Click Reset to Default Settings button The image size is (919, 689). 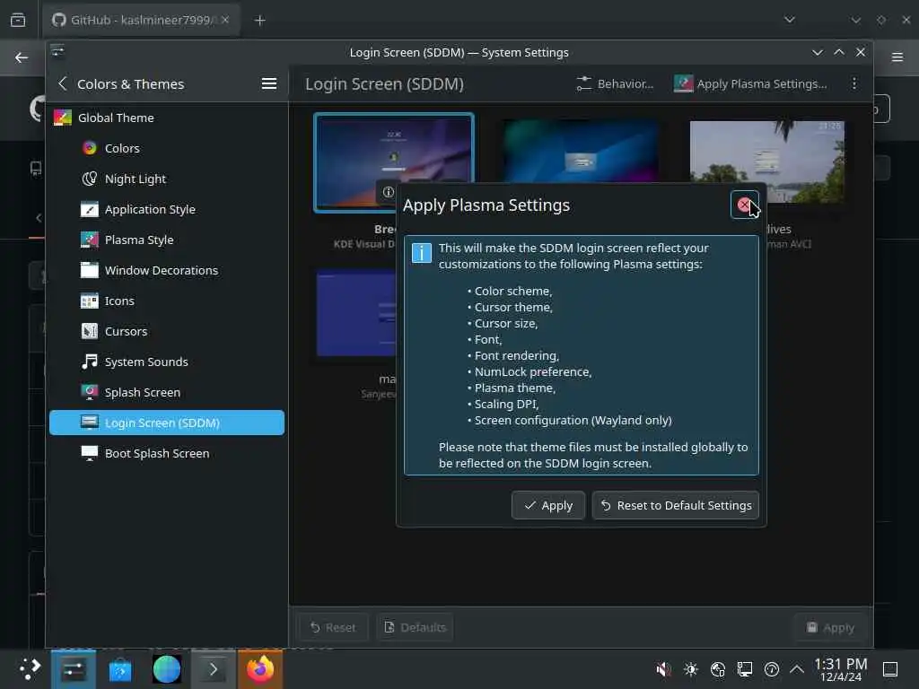point(675,505)
